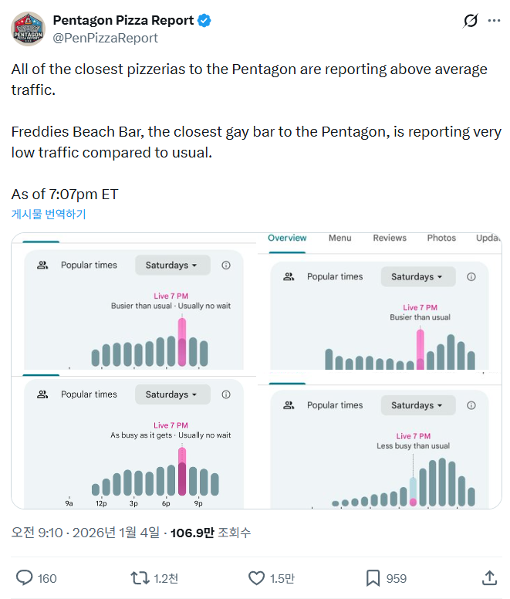
Task: Click the bottom-left Popular times info icon
Action: point(226,394)
